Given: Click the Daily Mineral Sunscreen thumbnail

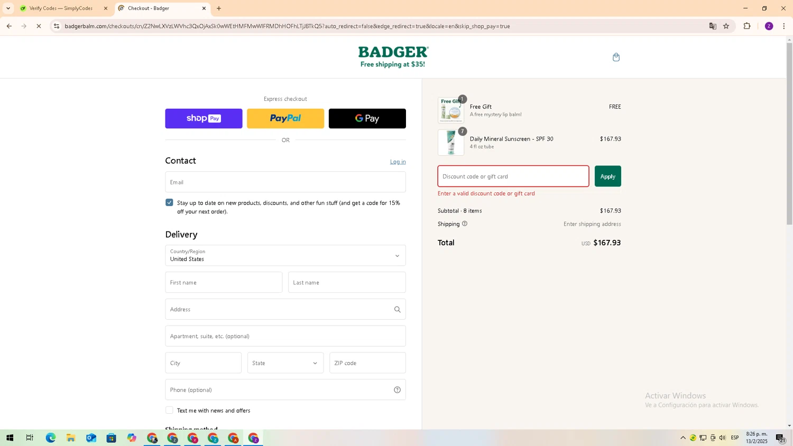Looking at the screenshot, I should [x=451, y=142].
